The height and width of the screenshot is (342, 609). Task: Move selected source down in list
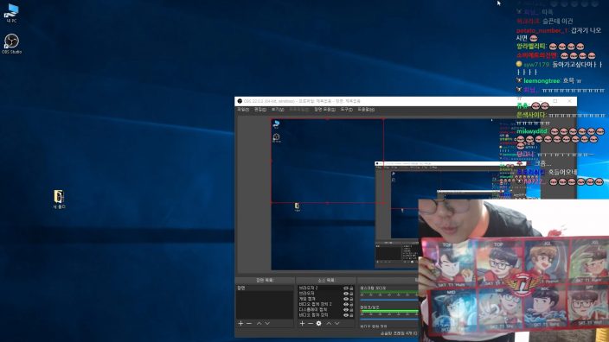tap(337, 323)
